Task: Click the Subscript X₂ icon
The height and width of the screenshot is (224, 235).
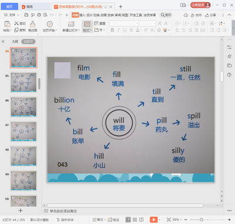Action: [153, 30]
